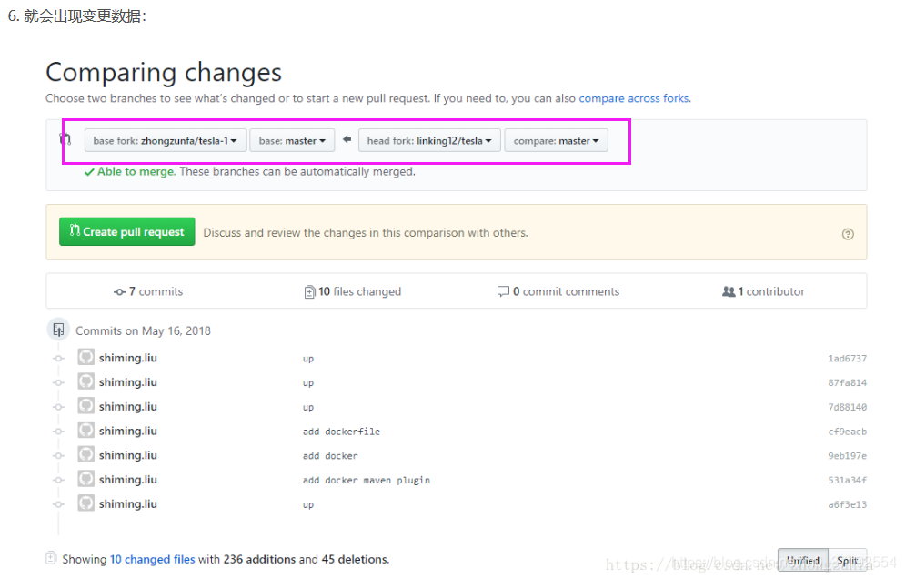Click author shiming.liu on the 531a34f row
This screenshot has width=905, height=579.
pos(128,479)
